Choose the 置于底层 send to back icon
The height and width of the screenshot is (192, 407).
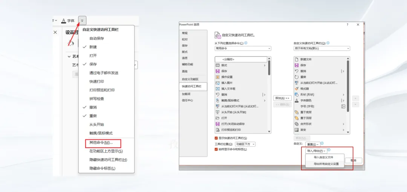[x=297, y=112]
